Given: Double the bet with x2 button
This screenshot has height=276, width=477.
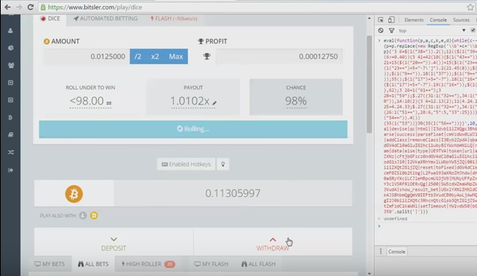Looking at the screenshot, I should 155,56.
